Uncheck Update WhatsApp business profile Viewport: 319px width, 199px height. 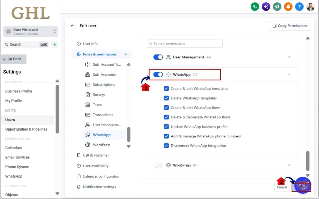pos(166,127)
